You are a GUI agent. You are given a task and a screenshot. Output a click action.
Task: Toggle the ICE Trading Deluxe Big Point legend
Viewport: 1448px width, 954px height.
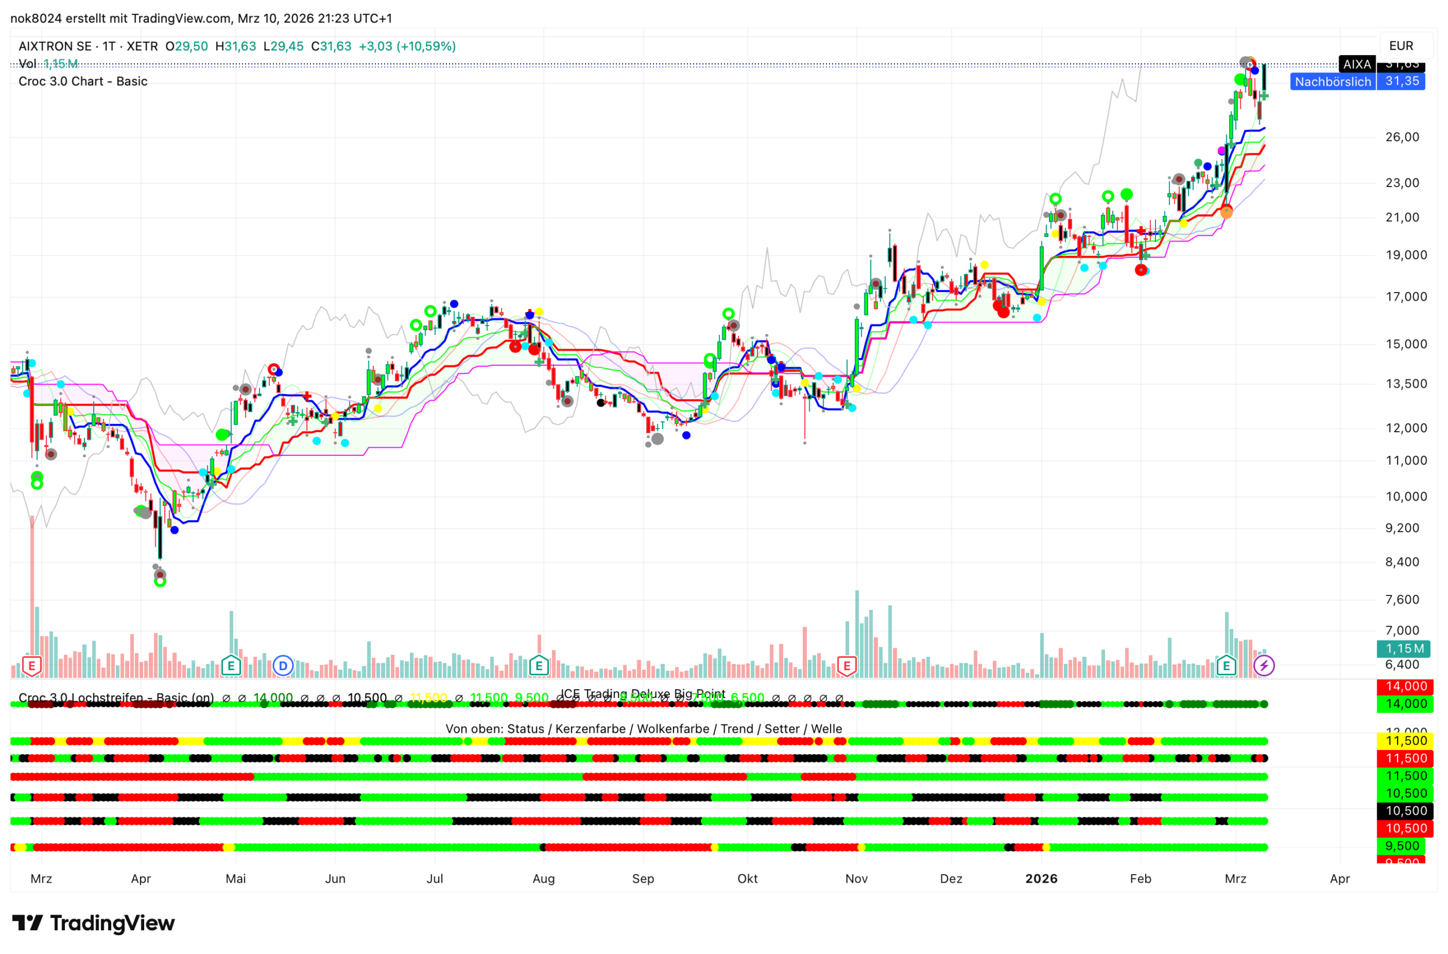click(x=642, y=693)
